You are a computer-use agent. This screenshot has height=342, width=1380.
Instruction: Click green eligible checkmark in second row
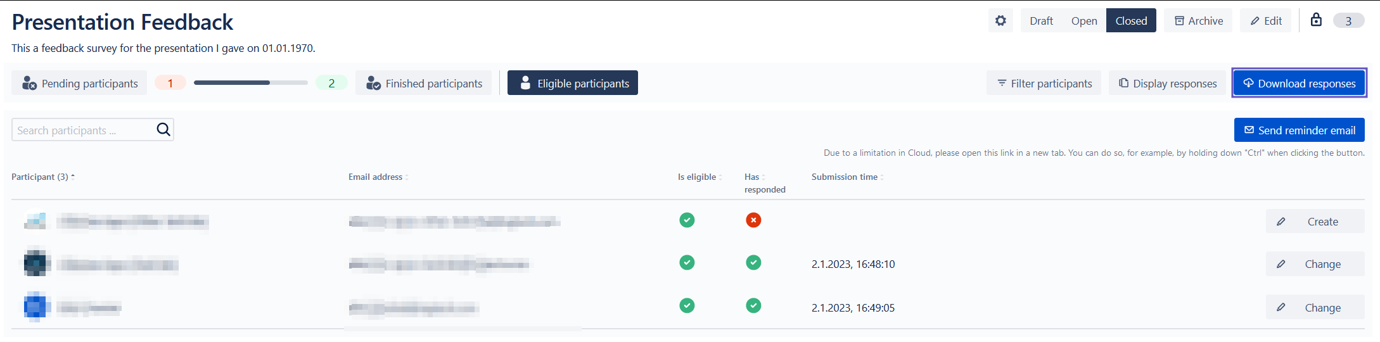point(687,263)
